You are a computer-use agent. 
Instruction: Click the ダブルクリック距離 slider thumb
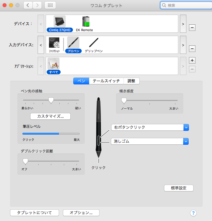[x=25, y=162]
